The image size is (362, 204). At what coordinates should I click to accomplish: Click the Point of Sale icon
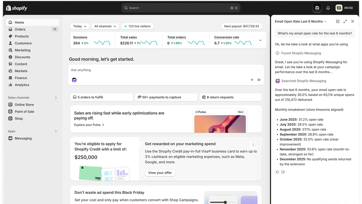point(10,111)
